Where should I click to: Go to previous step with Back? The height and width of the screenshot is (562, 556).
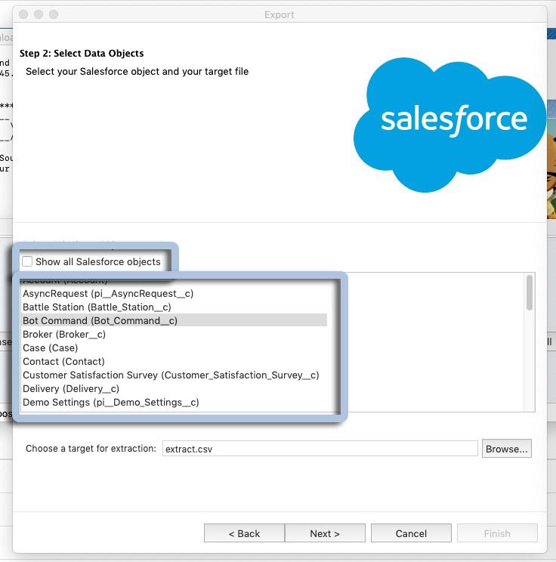(x=244, y=533)
